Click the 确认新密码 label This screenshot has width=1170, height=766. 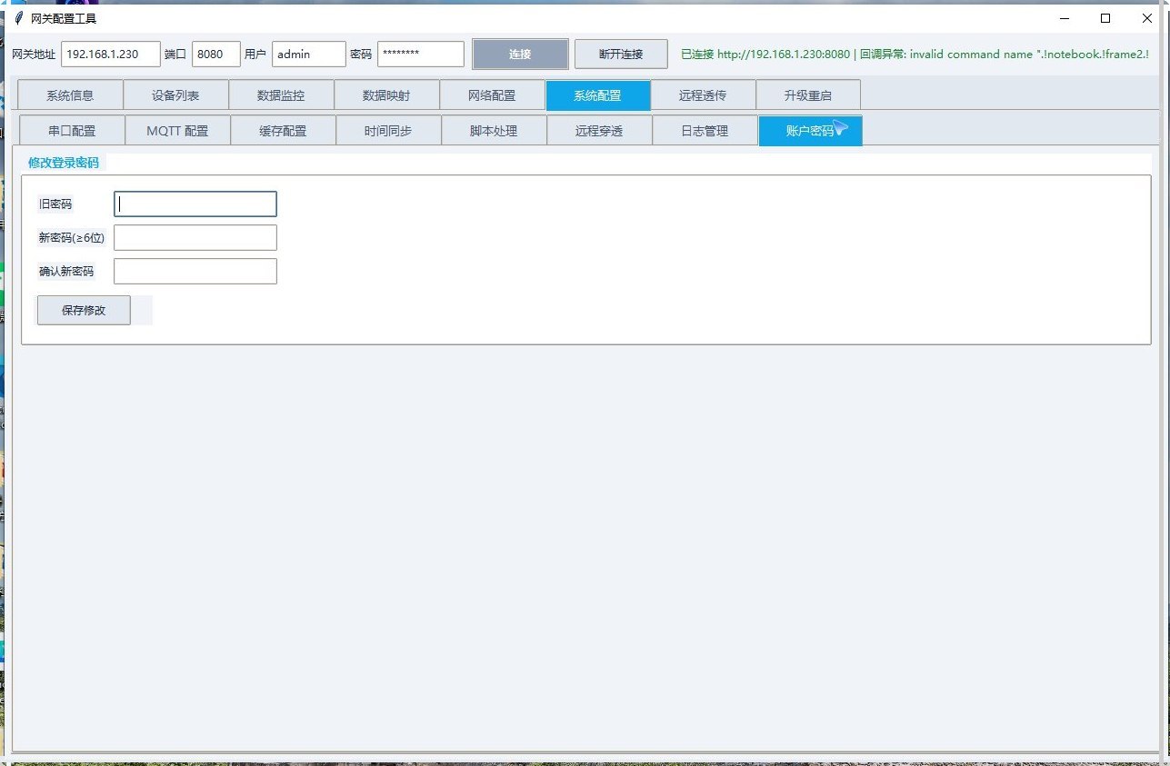coord(66,271)
